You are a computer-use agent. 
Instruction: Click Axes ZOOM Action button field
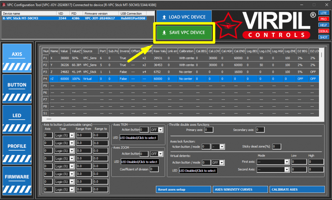pyautogui.click(x=144, y=154)
